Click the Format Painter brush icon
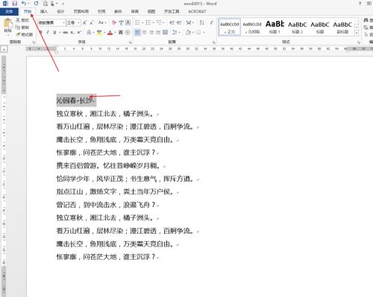 click(18, 34)
